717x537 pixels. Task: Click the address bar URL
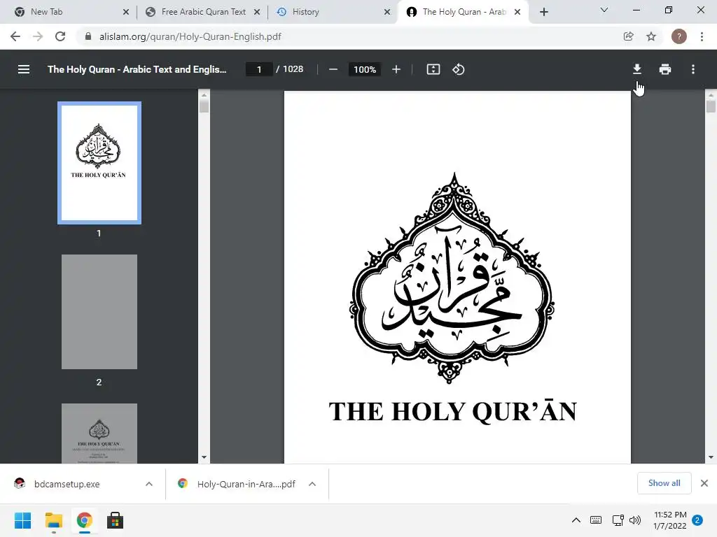coord(190,36)
